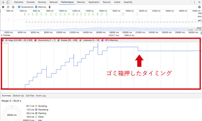The height and width of the screenshot is (121, 202).
Task: Open the Memory panel tab
Action: [81, 2]
